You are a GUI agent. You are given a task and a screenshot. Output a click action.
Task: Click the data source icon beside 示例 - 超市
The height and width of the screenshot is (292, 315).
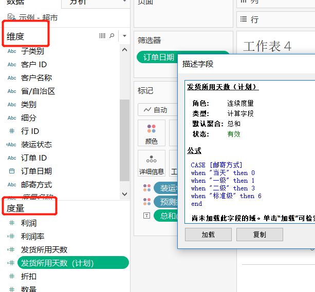coord(11,17)
